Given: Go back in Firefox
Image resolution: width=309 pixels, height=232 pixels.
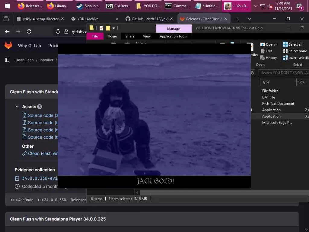Looking at the screenshot, I should pyautogui.click(x=7, y=31).
